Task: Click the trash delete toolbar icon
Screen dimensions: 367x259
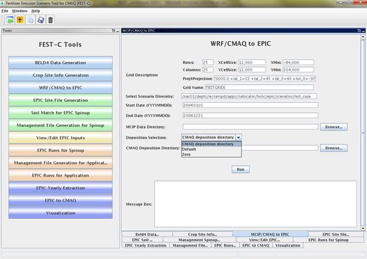Action: point(51,20)
